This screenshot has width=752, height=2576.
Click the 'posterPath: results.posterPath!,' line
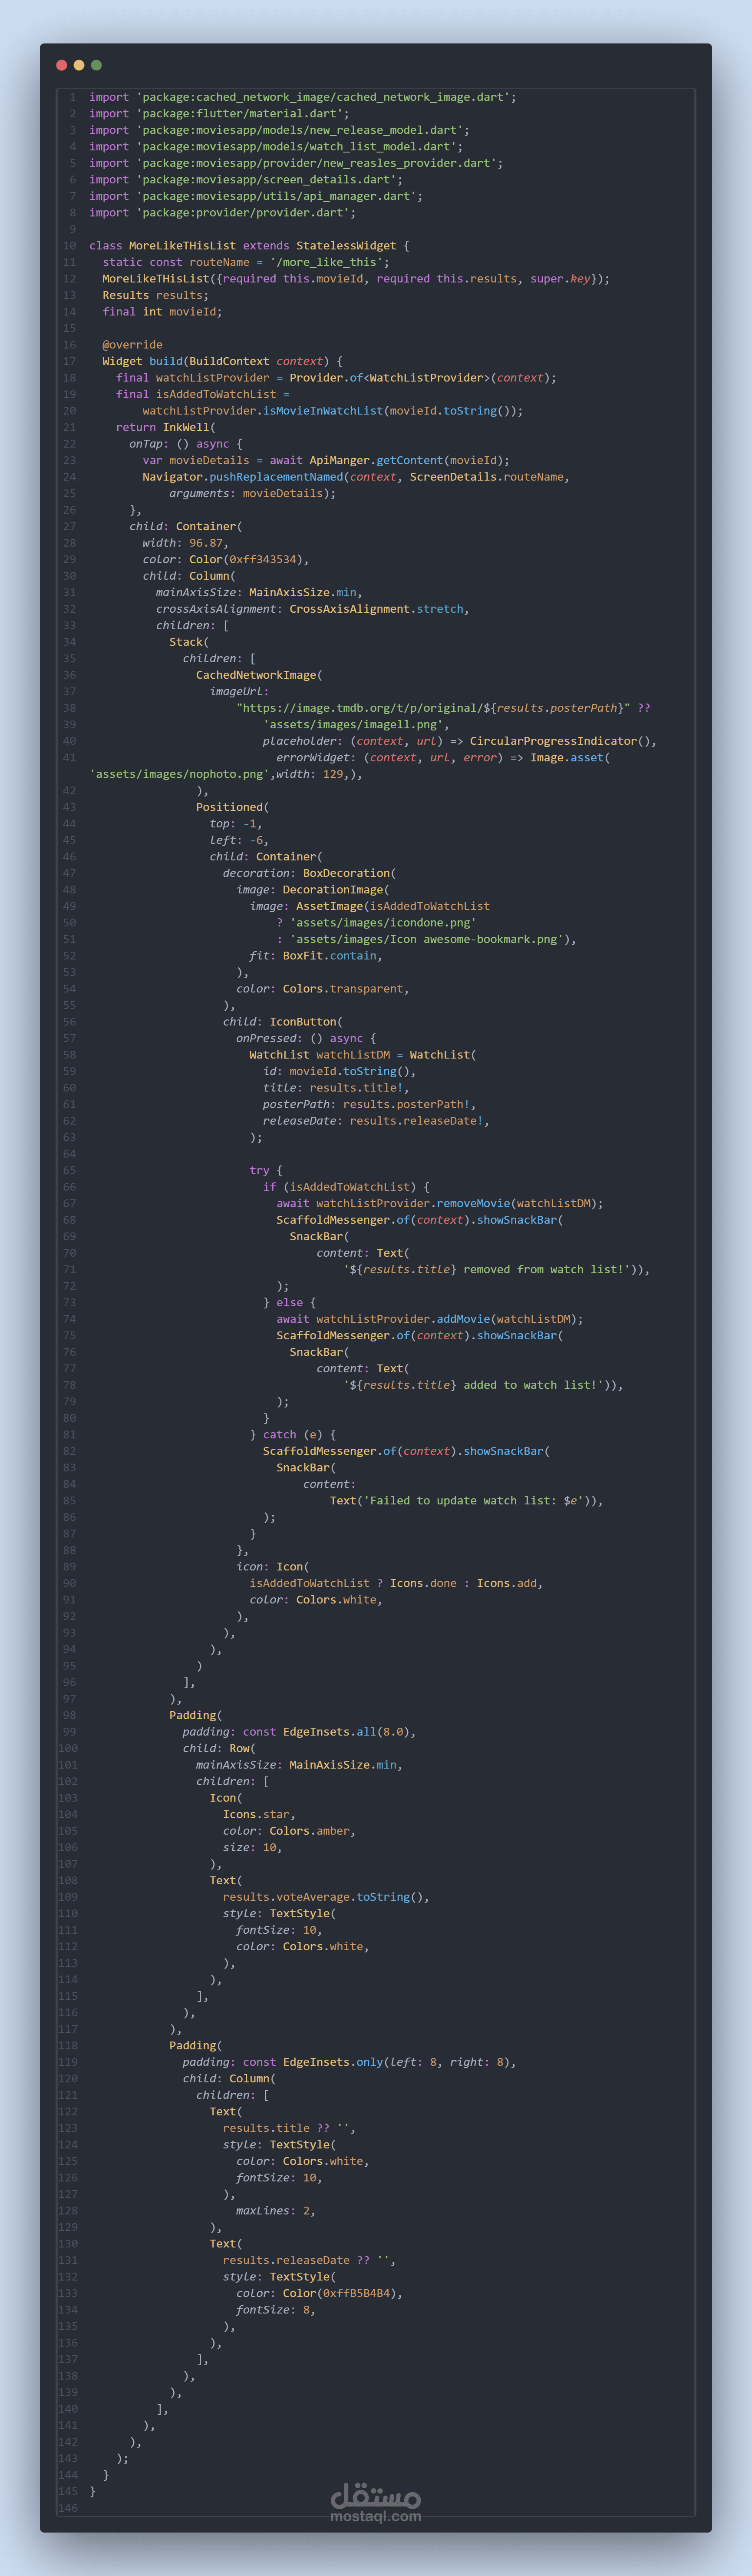click(x=369, y=1105)
